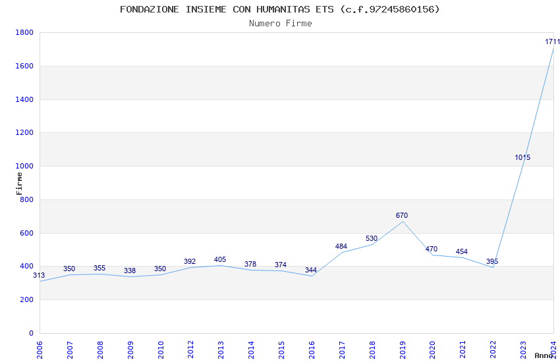Screen dimensions: 560x362
Task: Select the 355 data label
Action: click(99, 268)
